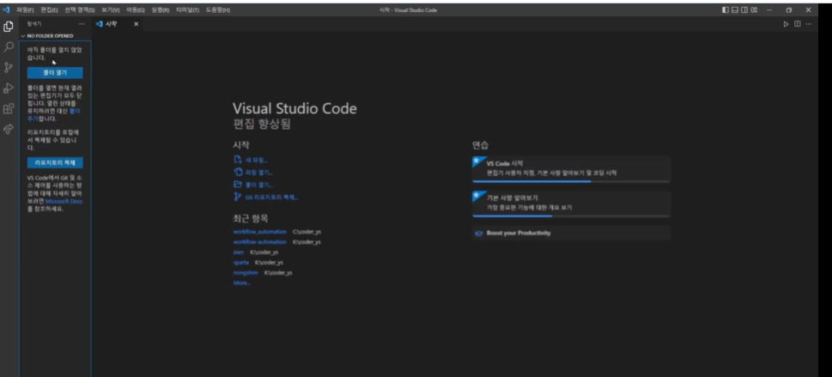The height and width of the screenshot is (377, 832).
Task: Open the Customize Layout icon
Action: (x=754, y=9)
